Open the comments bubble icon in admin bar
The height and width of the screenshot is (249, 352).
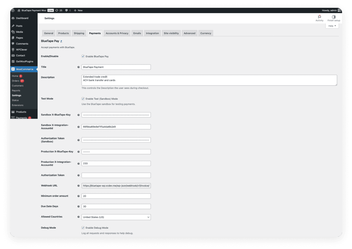(x=66, y=10)
